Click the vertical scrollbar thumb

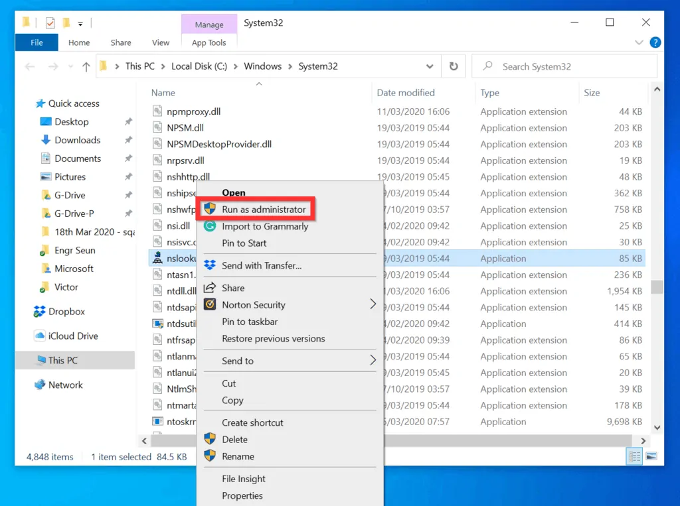(x=657, y=286)
